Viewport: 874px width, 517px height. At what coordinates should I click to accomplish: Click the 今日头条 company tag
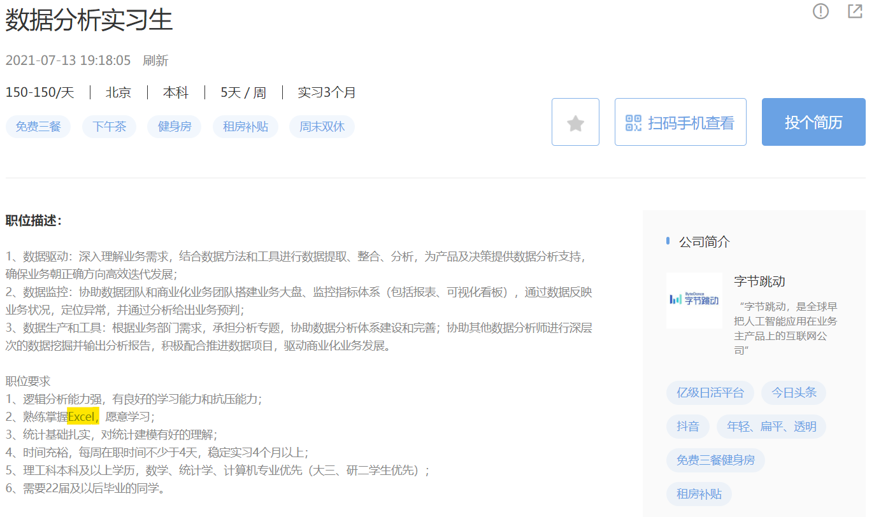(793, 393)
